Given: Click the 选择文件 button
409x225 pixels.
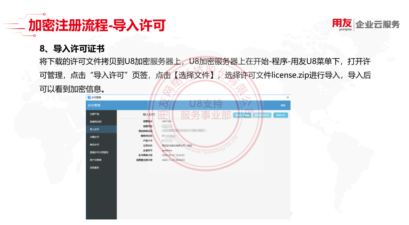Looking at the screenshot, I should (281, 115).
